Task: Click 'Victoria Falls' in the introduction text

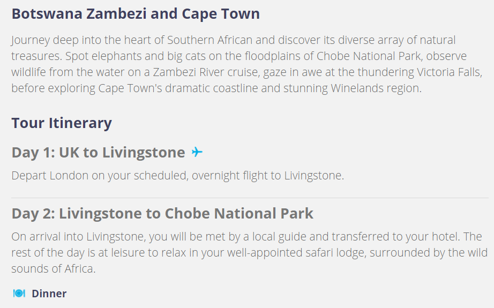Action: point(449,72)
